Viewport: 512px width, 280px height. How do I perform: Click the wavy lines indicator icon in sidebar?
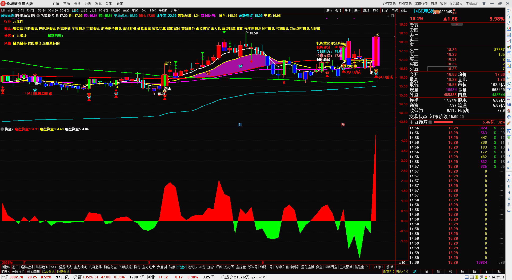coord(509,98)
